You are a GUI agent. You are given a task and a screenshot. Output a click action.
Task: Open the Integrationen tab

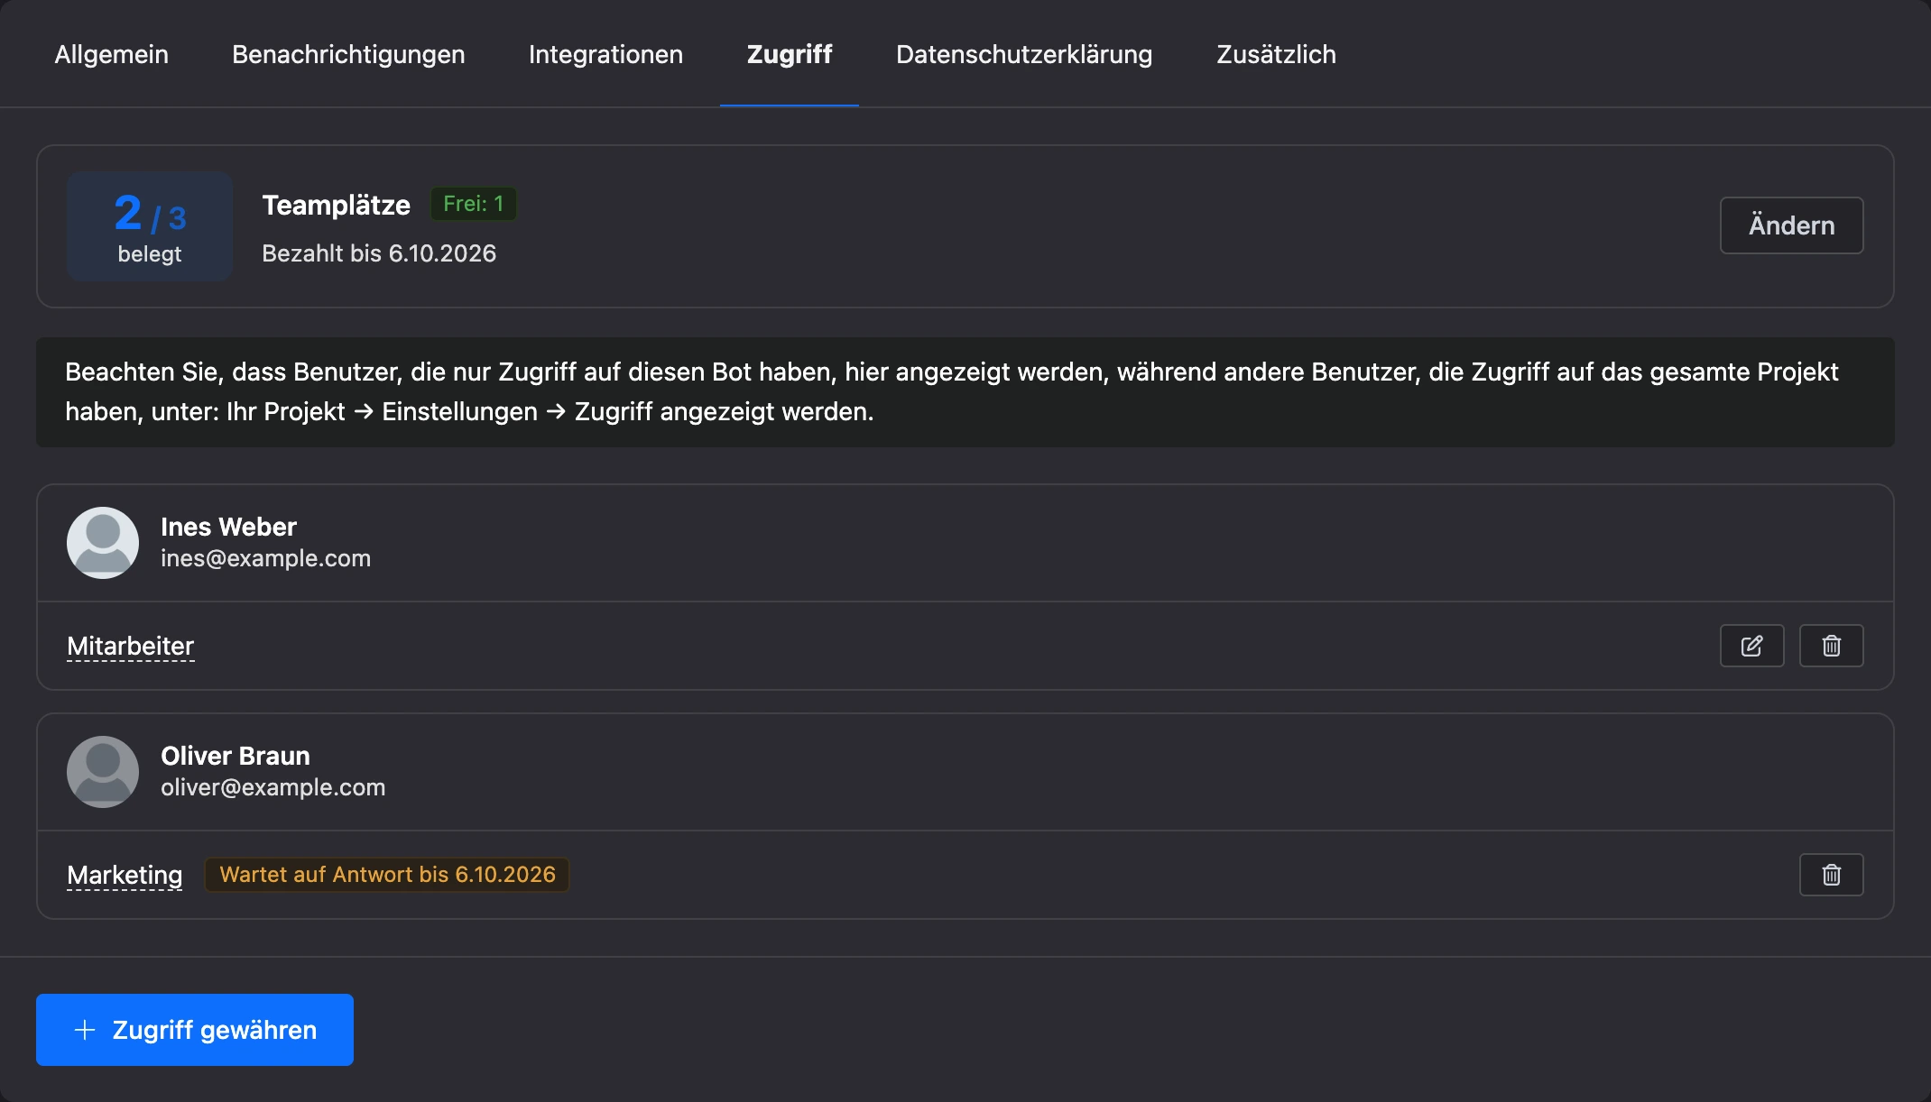pos(605,54)
